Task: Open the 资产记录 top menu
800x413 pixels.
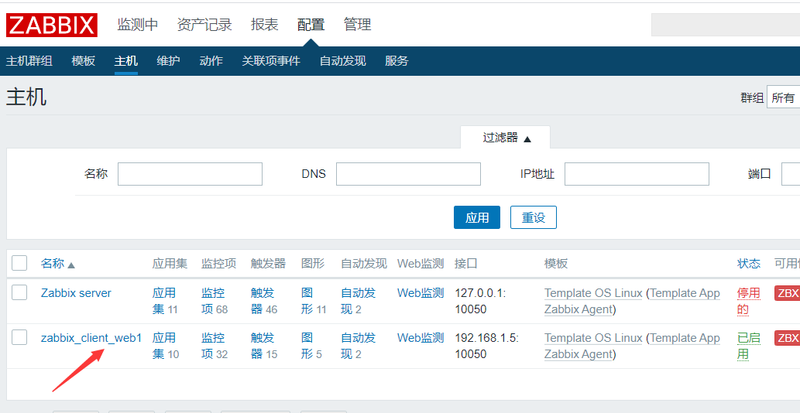Action: pyautogui.click(x=204, y=25)
